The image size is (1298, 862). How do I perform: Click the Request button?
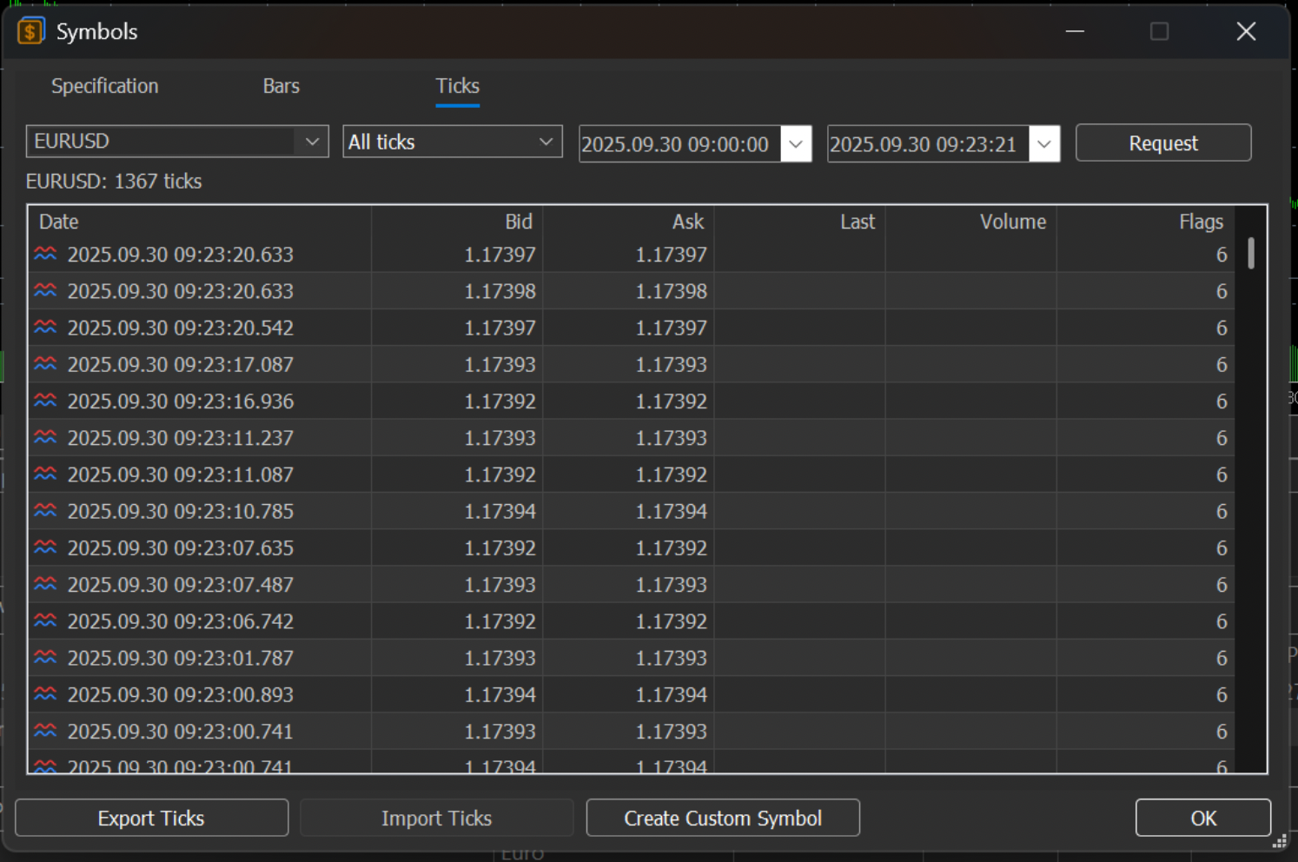click(1163, 143)
